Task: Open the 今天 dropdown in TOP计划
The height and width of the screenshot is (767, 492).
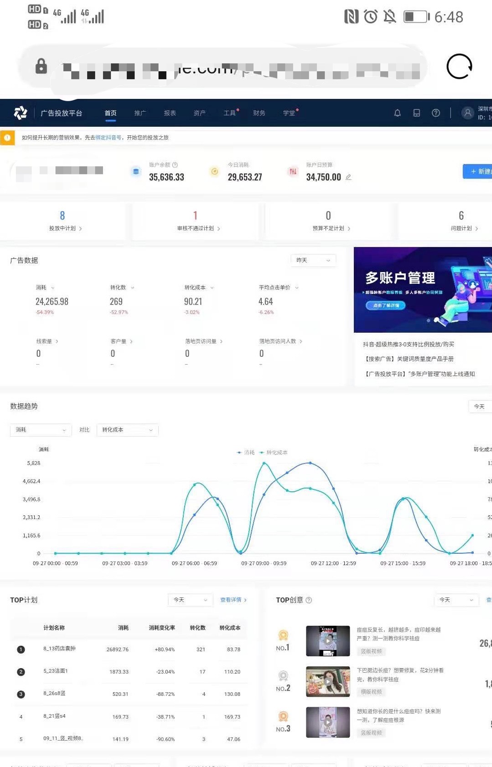Action: (191, 600)
